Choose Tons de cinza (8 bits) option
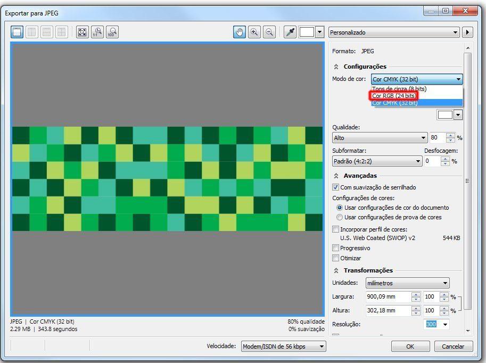Viewport: 486px width, 363px height. point(399,89)
